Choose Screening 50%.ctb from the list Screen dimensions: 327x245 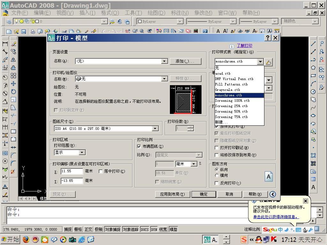(x=240, y=111)
